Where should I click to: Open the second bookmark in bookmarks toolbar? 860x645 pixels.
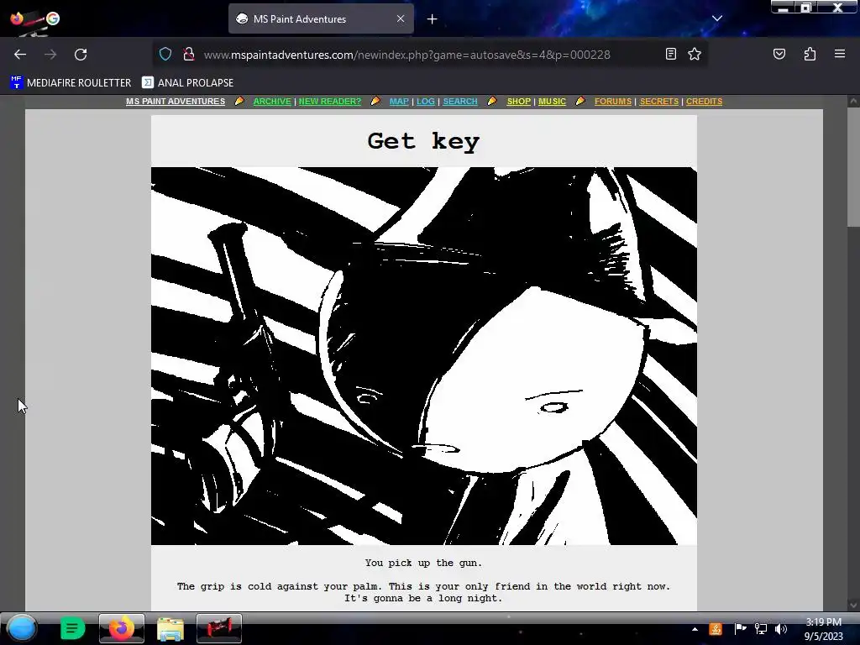[x=187, y=83]
